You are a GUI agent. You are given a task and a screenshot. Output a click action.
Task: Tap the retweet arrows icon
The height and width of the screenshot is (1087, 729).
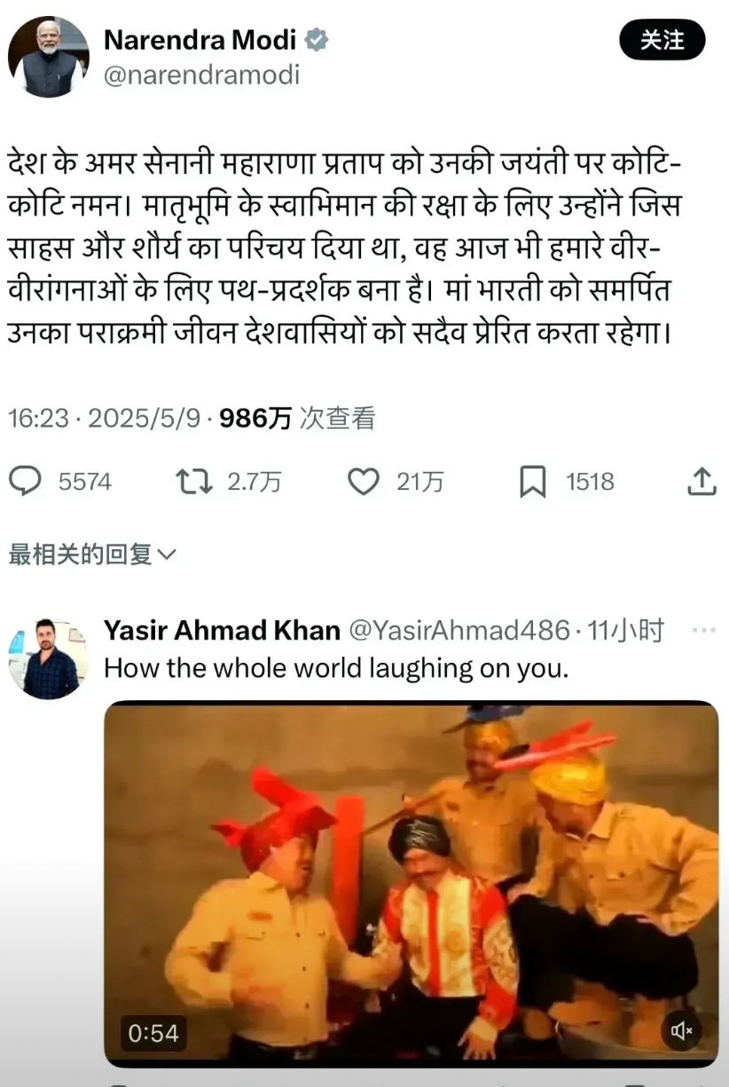(193, 482)
